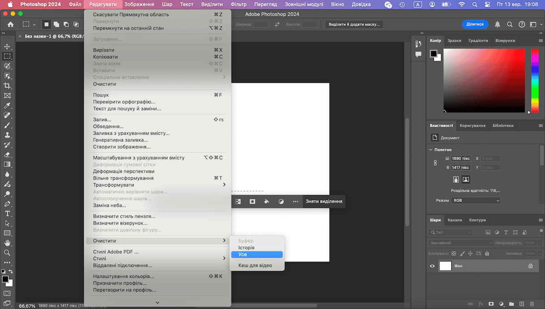The width and height of the screenshot is (545, 309).
Task: Select the Move tool
Action: (7, 47)
